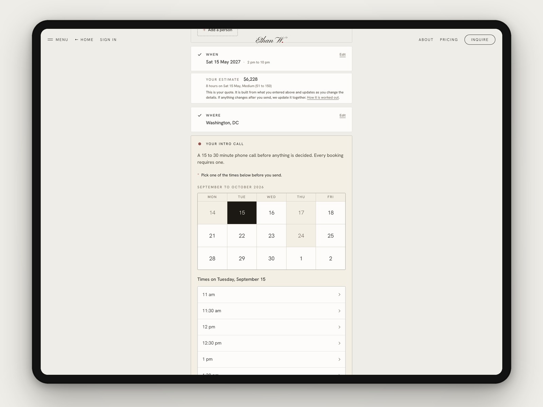This screenshot has width=543, height=407.
Task: Edit the When section
Action: click(x=342, y=55)
